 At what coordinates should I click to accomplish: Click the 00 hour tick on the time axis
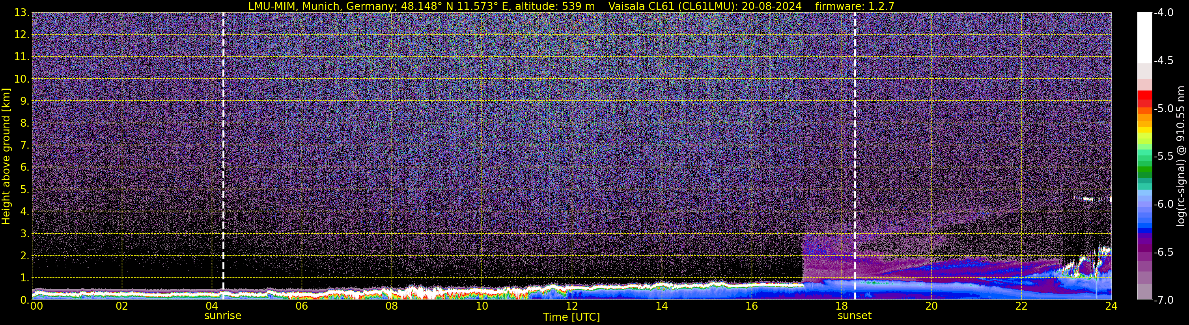click(36, 307)
